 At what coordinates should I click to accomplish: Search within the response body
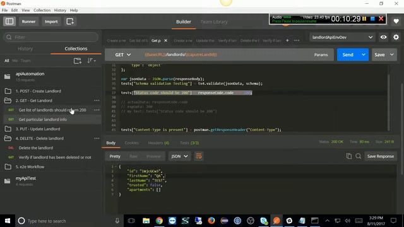pos(358,156)
